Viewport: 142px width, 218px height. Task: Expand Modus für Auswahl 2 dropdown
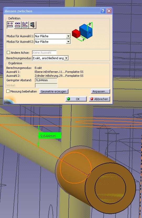(68, 42)
